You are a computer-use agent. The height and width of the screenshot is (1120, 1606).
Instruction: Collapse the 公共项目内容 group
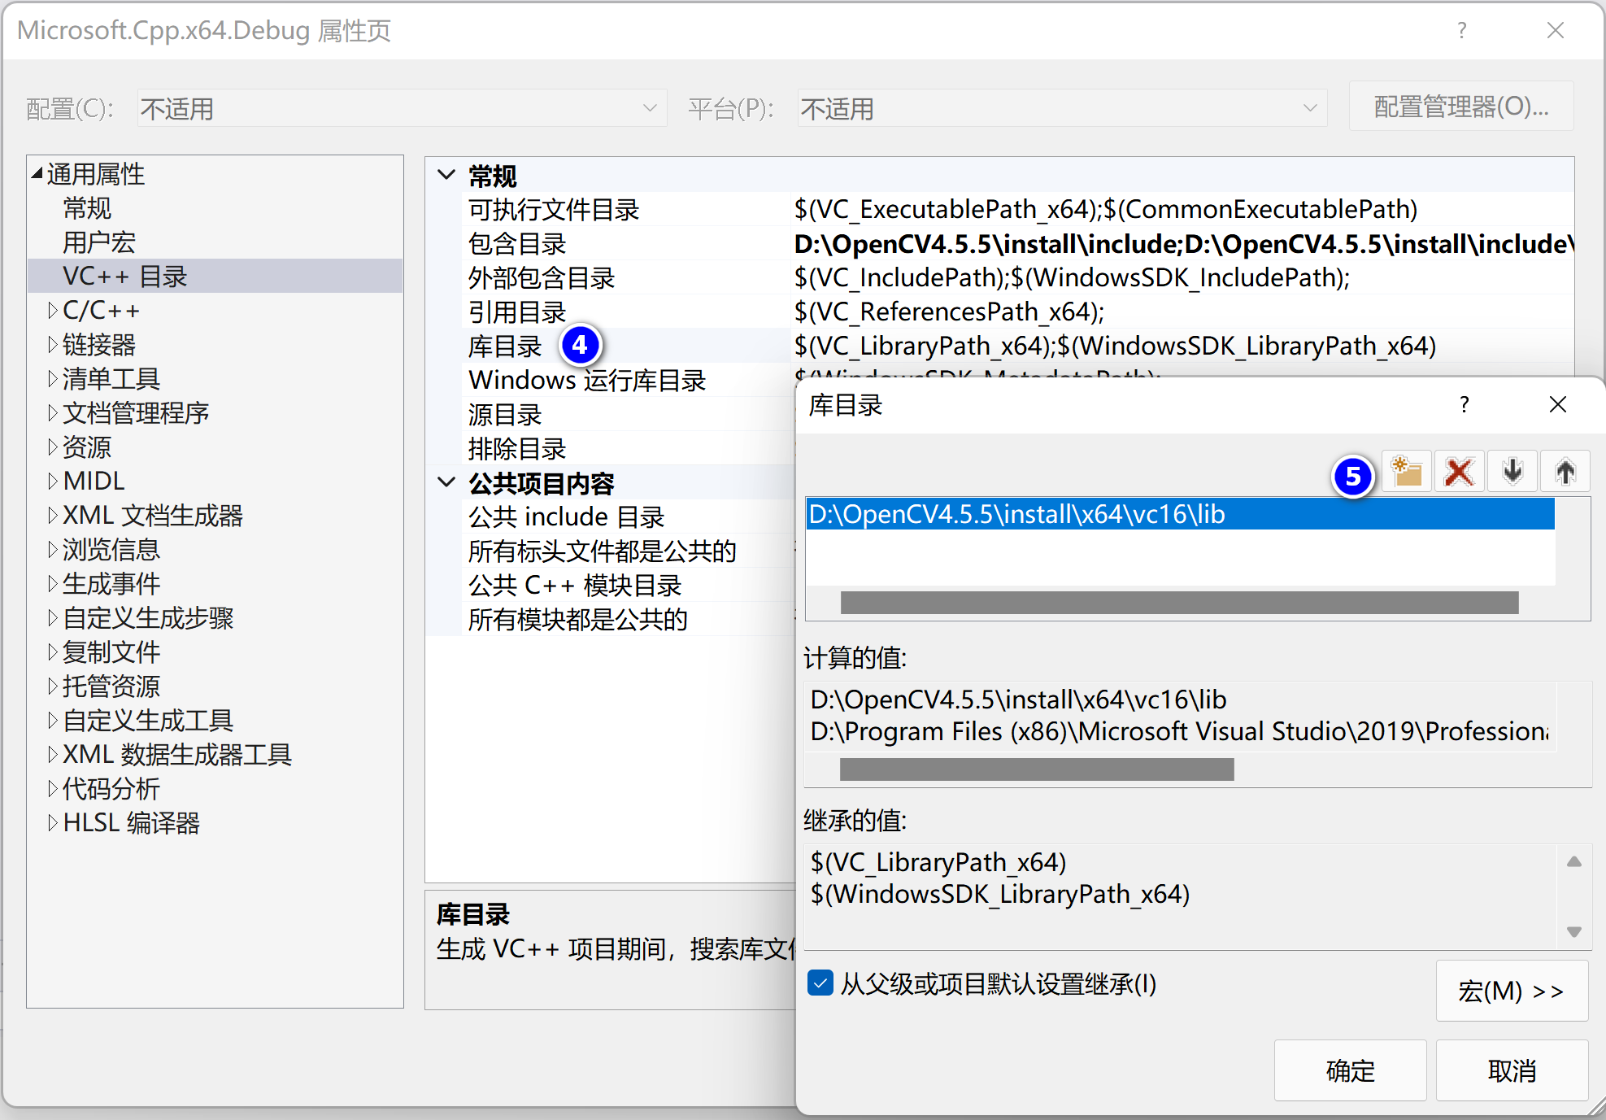tap(446, 482)
